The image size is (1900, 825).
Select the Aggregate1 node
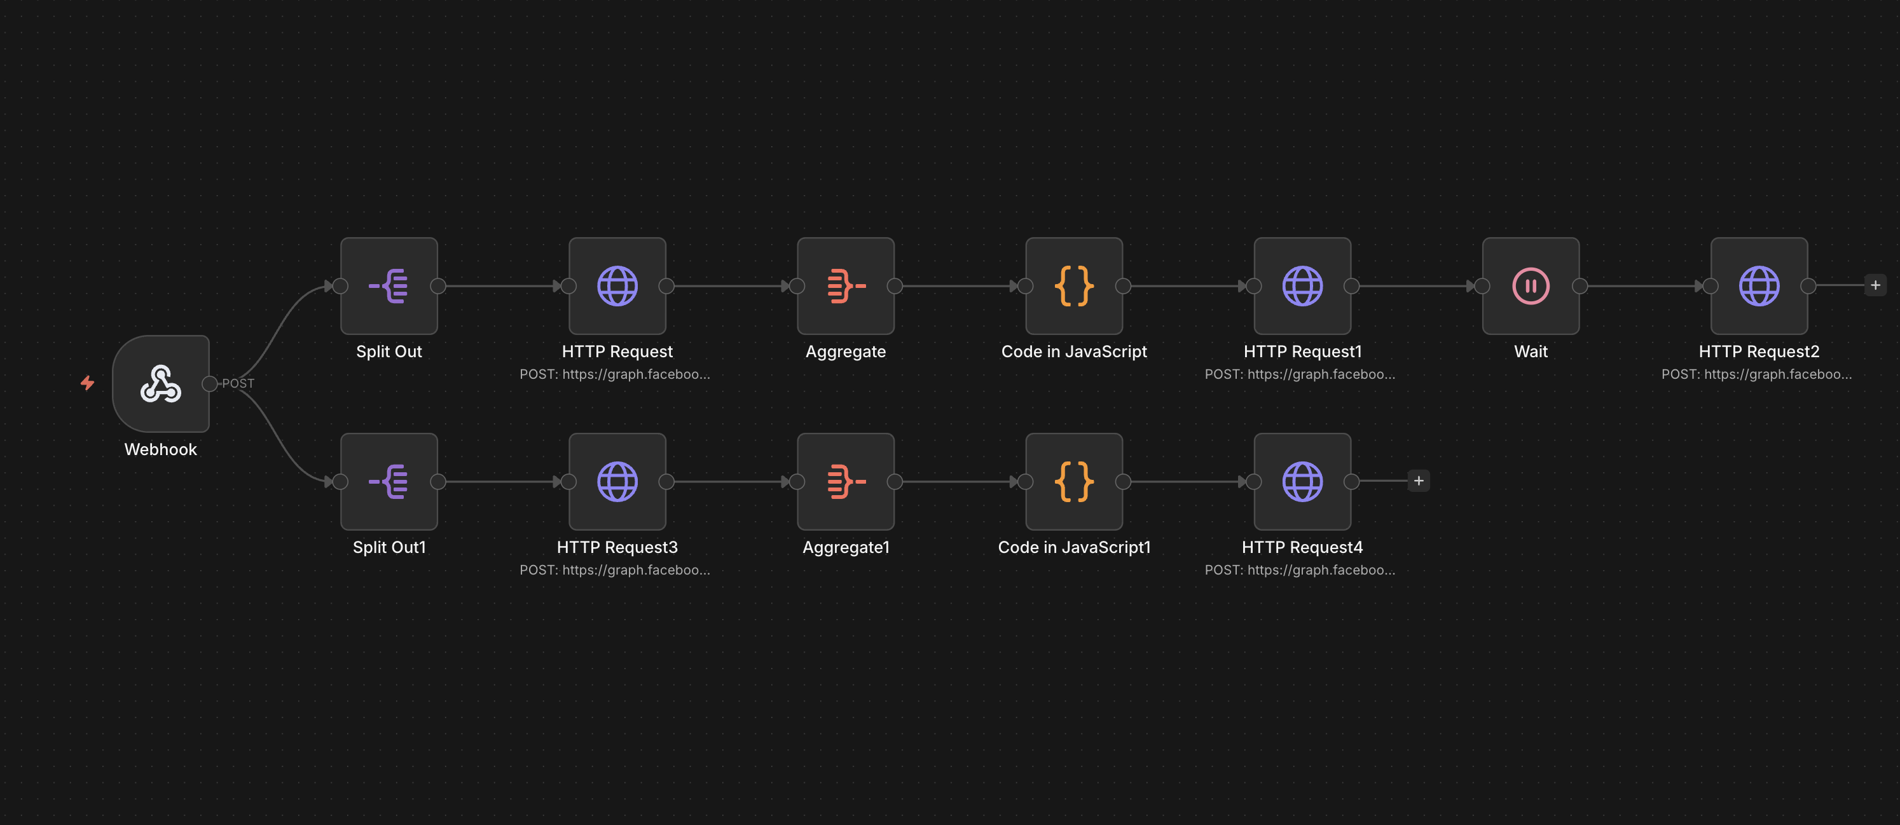click(x=845, y=481)
